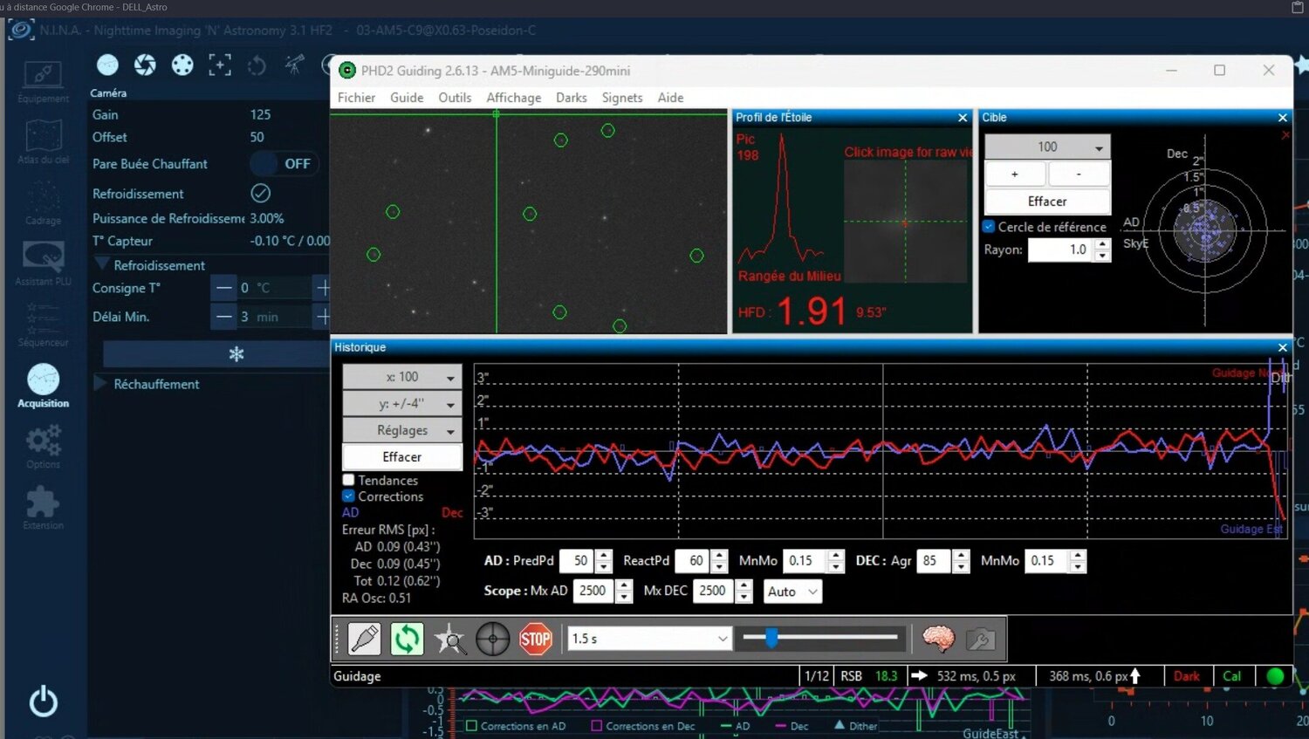This screenshot has height=739, width=1309.
Task: Click the auto-select star icon
Action: [x=450, y=639]
